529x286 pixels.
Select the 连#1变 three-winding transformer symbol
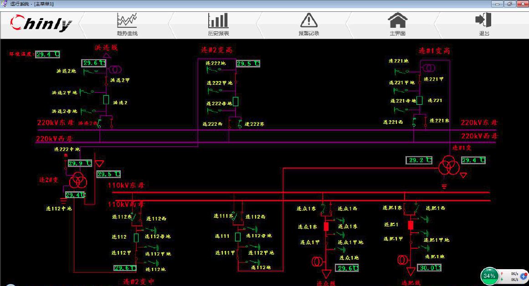click(449, 165)
